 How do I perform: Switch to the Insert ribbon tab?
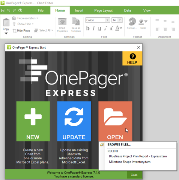(79, 10)
